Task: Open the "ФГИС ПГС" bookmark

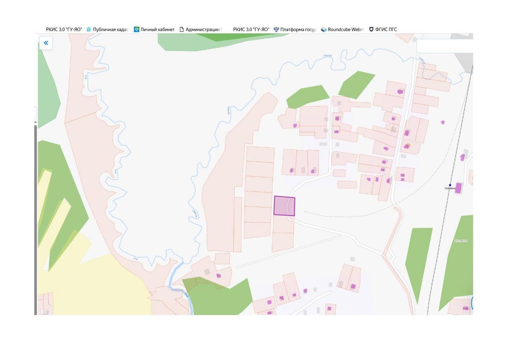Action: coord(383,29)
